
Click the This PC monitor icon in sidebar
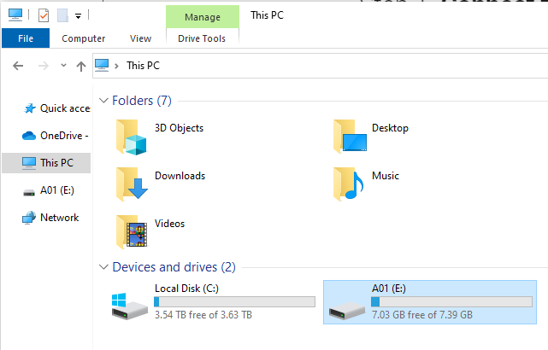coord(29,163)
